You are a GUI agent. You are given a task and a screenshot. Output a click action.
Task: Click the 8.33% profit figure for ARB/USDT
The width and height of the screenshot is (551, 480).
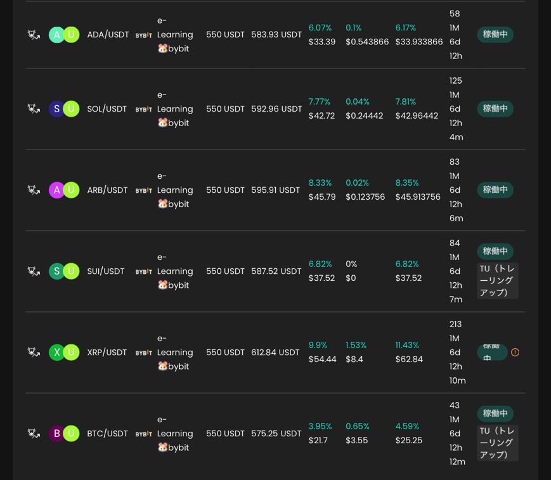tap(320, 183)
